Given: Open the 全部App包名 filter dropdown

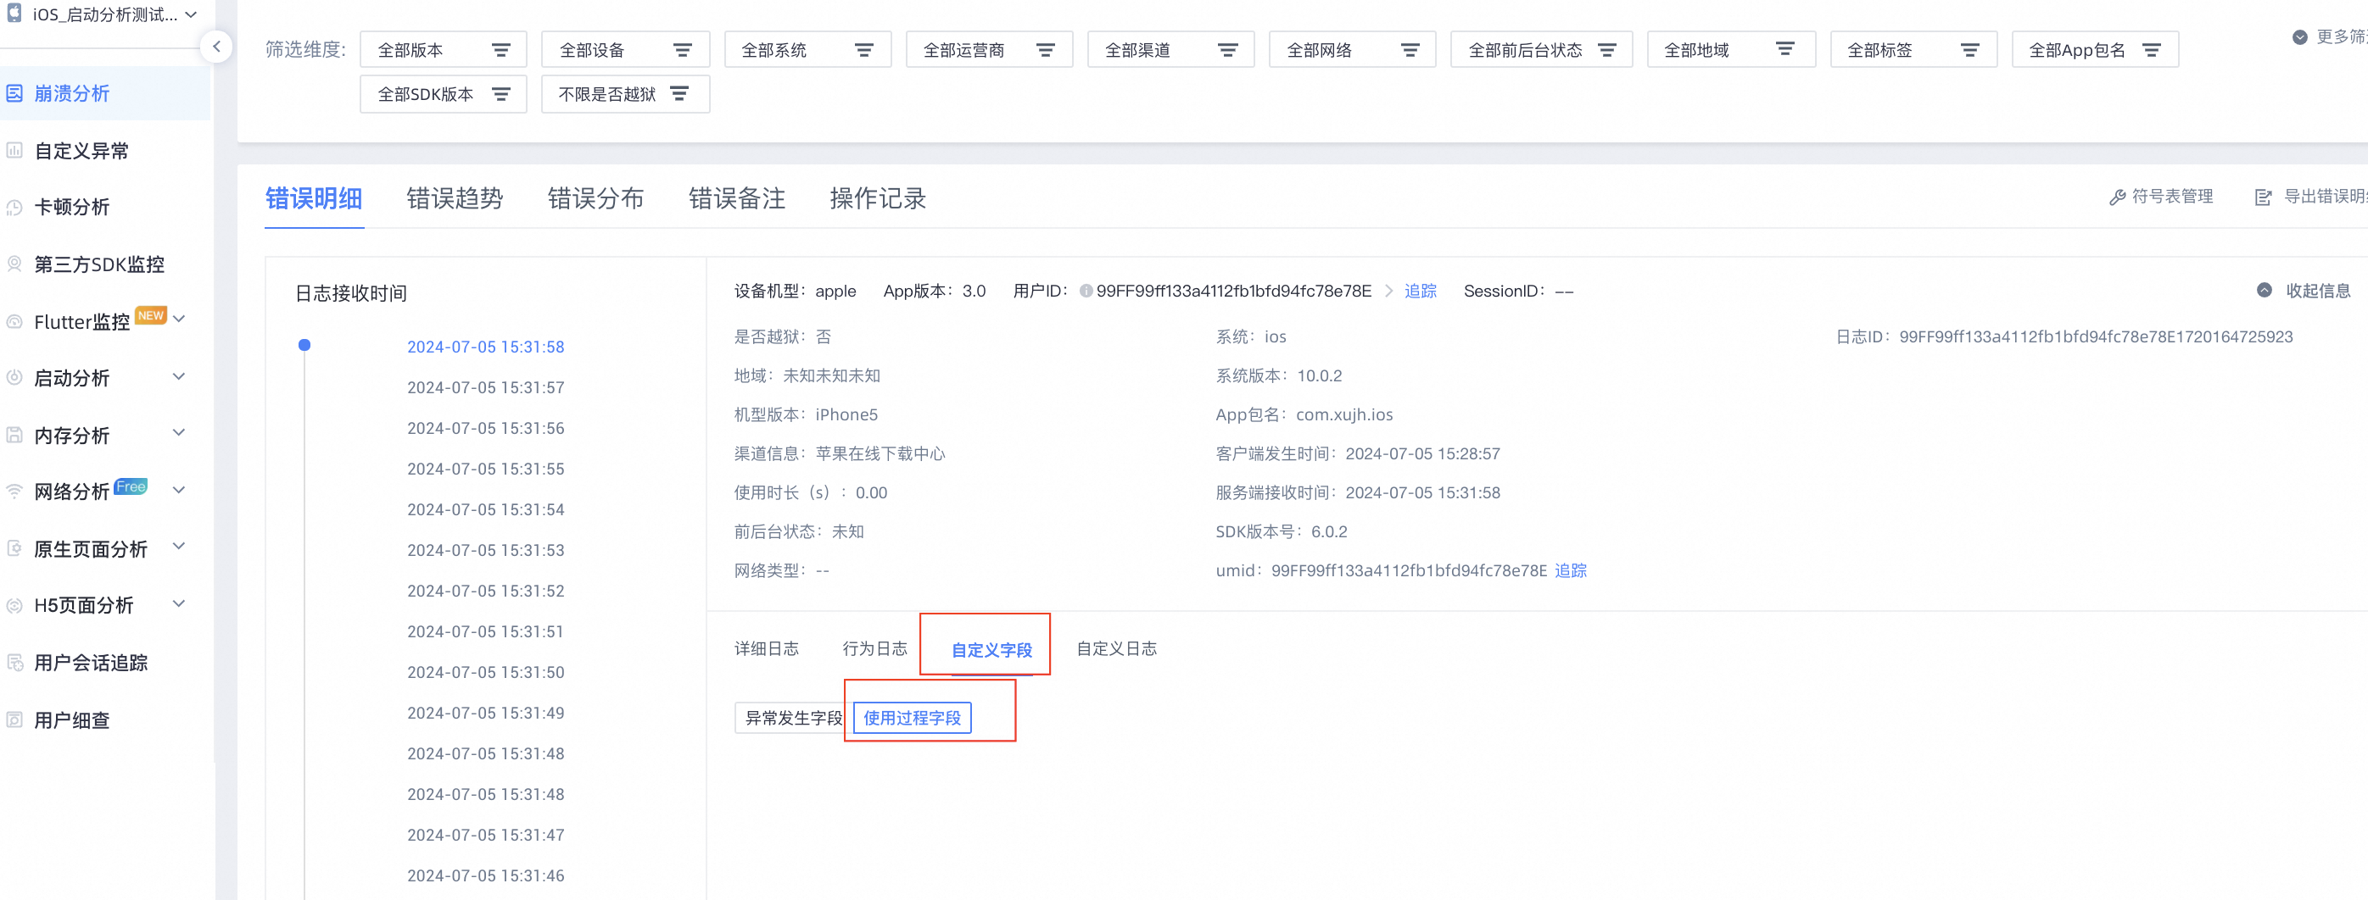Looking at the screenshot, I should (x=2095, y=50).
